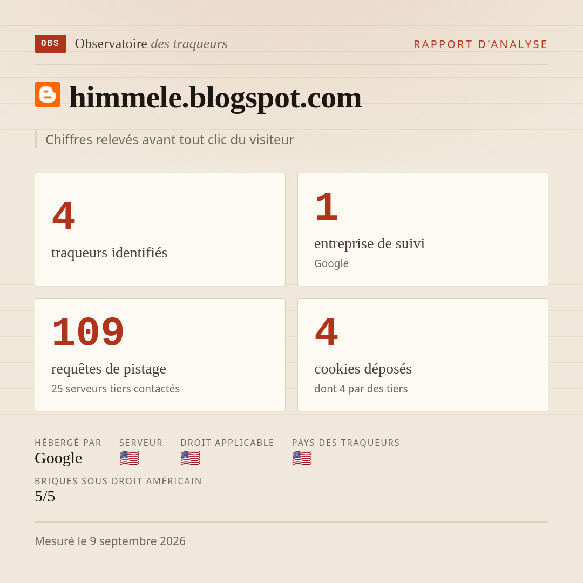This screenshot has height=583, width=583.
Task: Click the 'entreprise de suivi' label
Action: (x=369, y=243)
